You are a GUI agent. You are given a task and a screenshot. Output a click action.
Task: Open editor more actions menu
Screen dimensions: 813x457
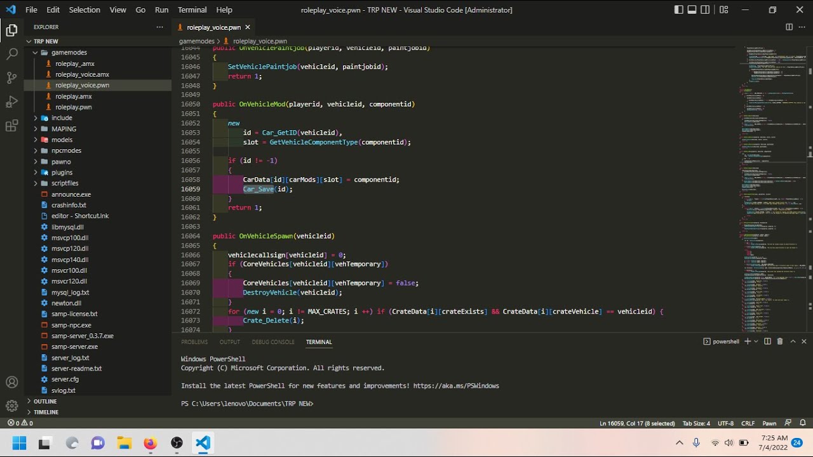[x=803, y=27]
